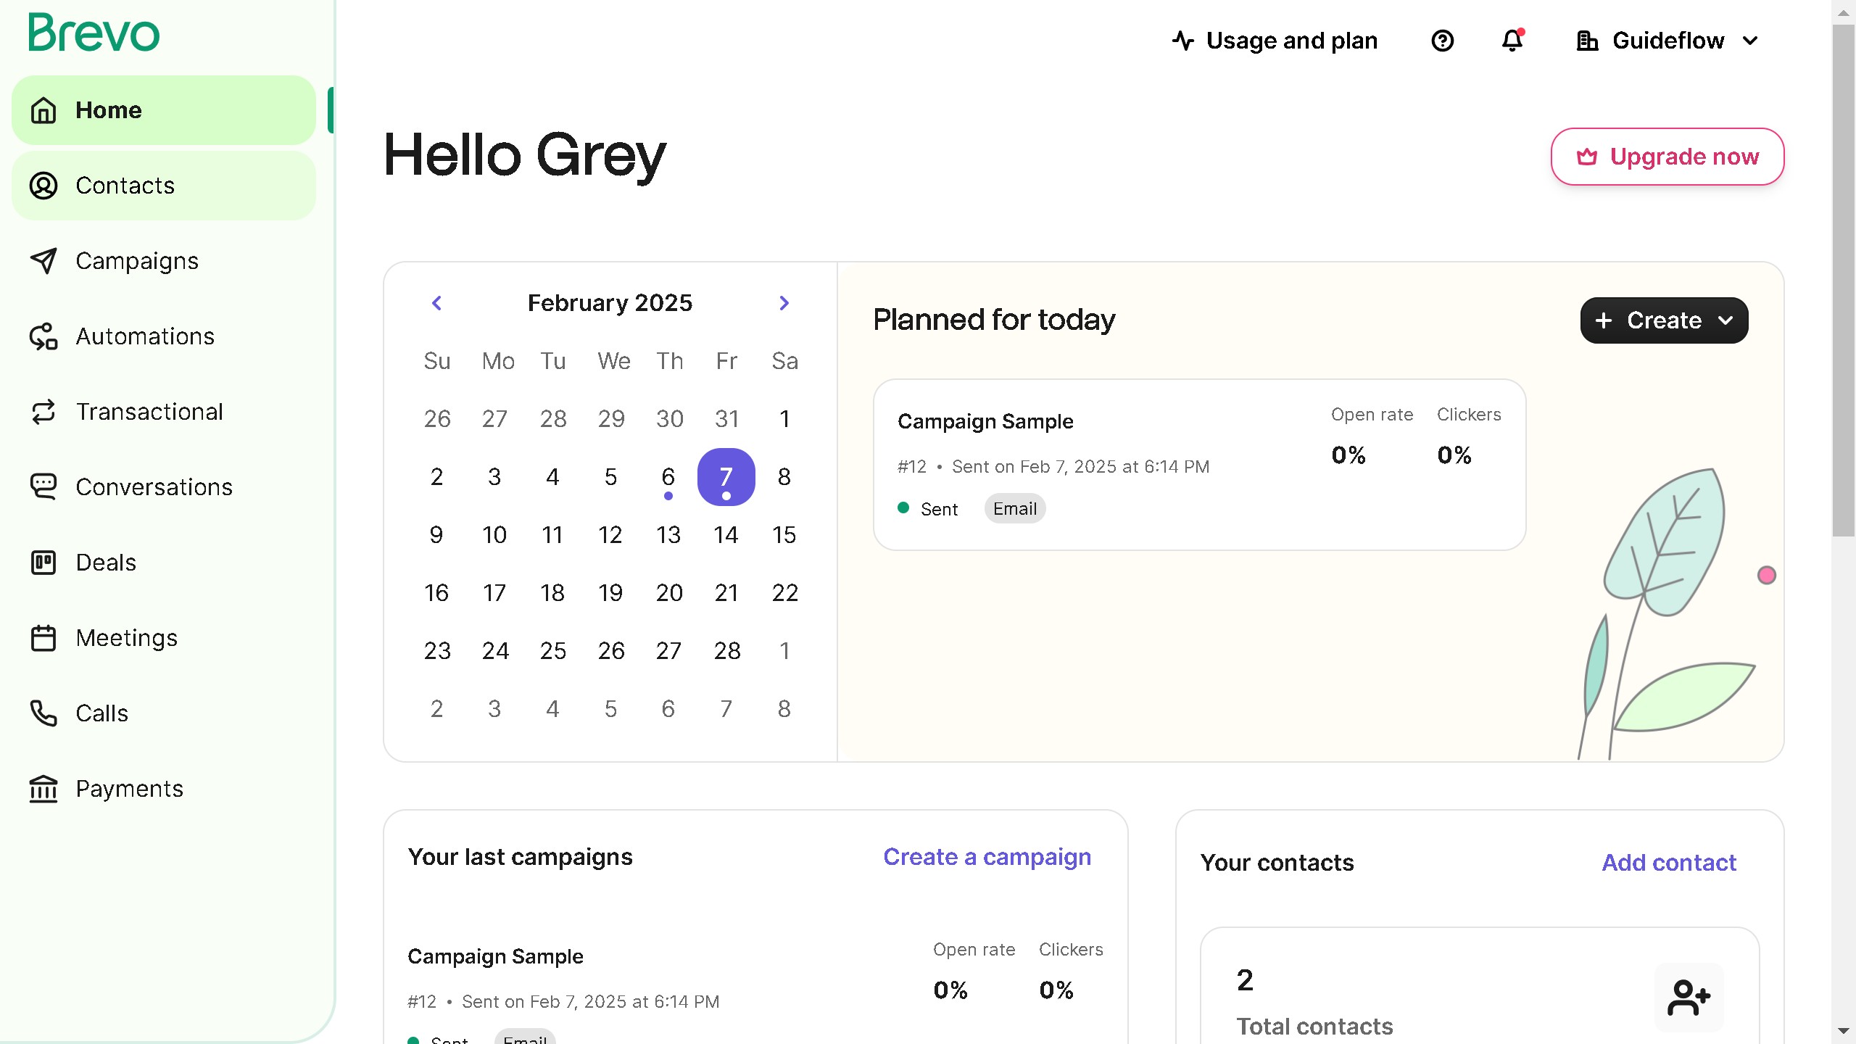Open Payments from the sidebar

point(128,788)
